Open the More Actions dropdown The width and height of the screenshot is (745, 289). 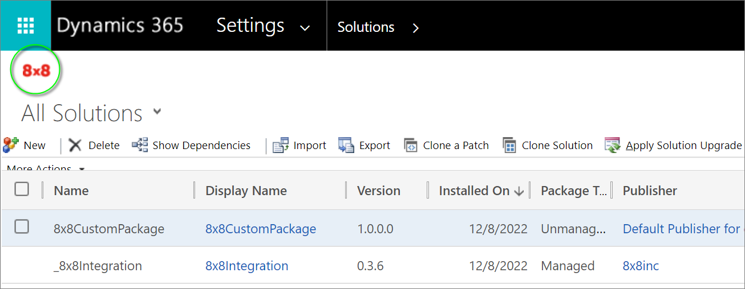(x=46, y=169)
